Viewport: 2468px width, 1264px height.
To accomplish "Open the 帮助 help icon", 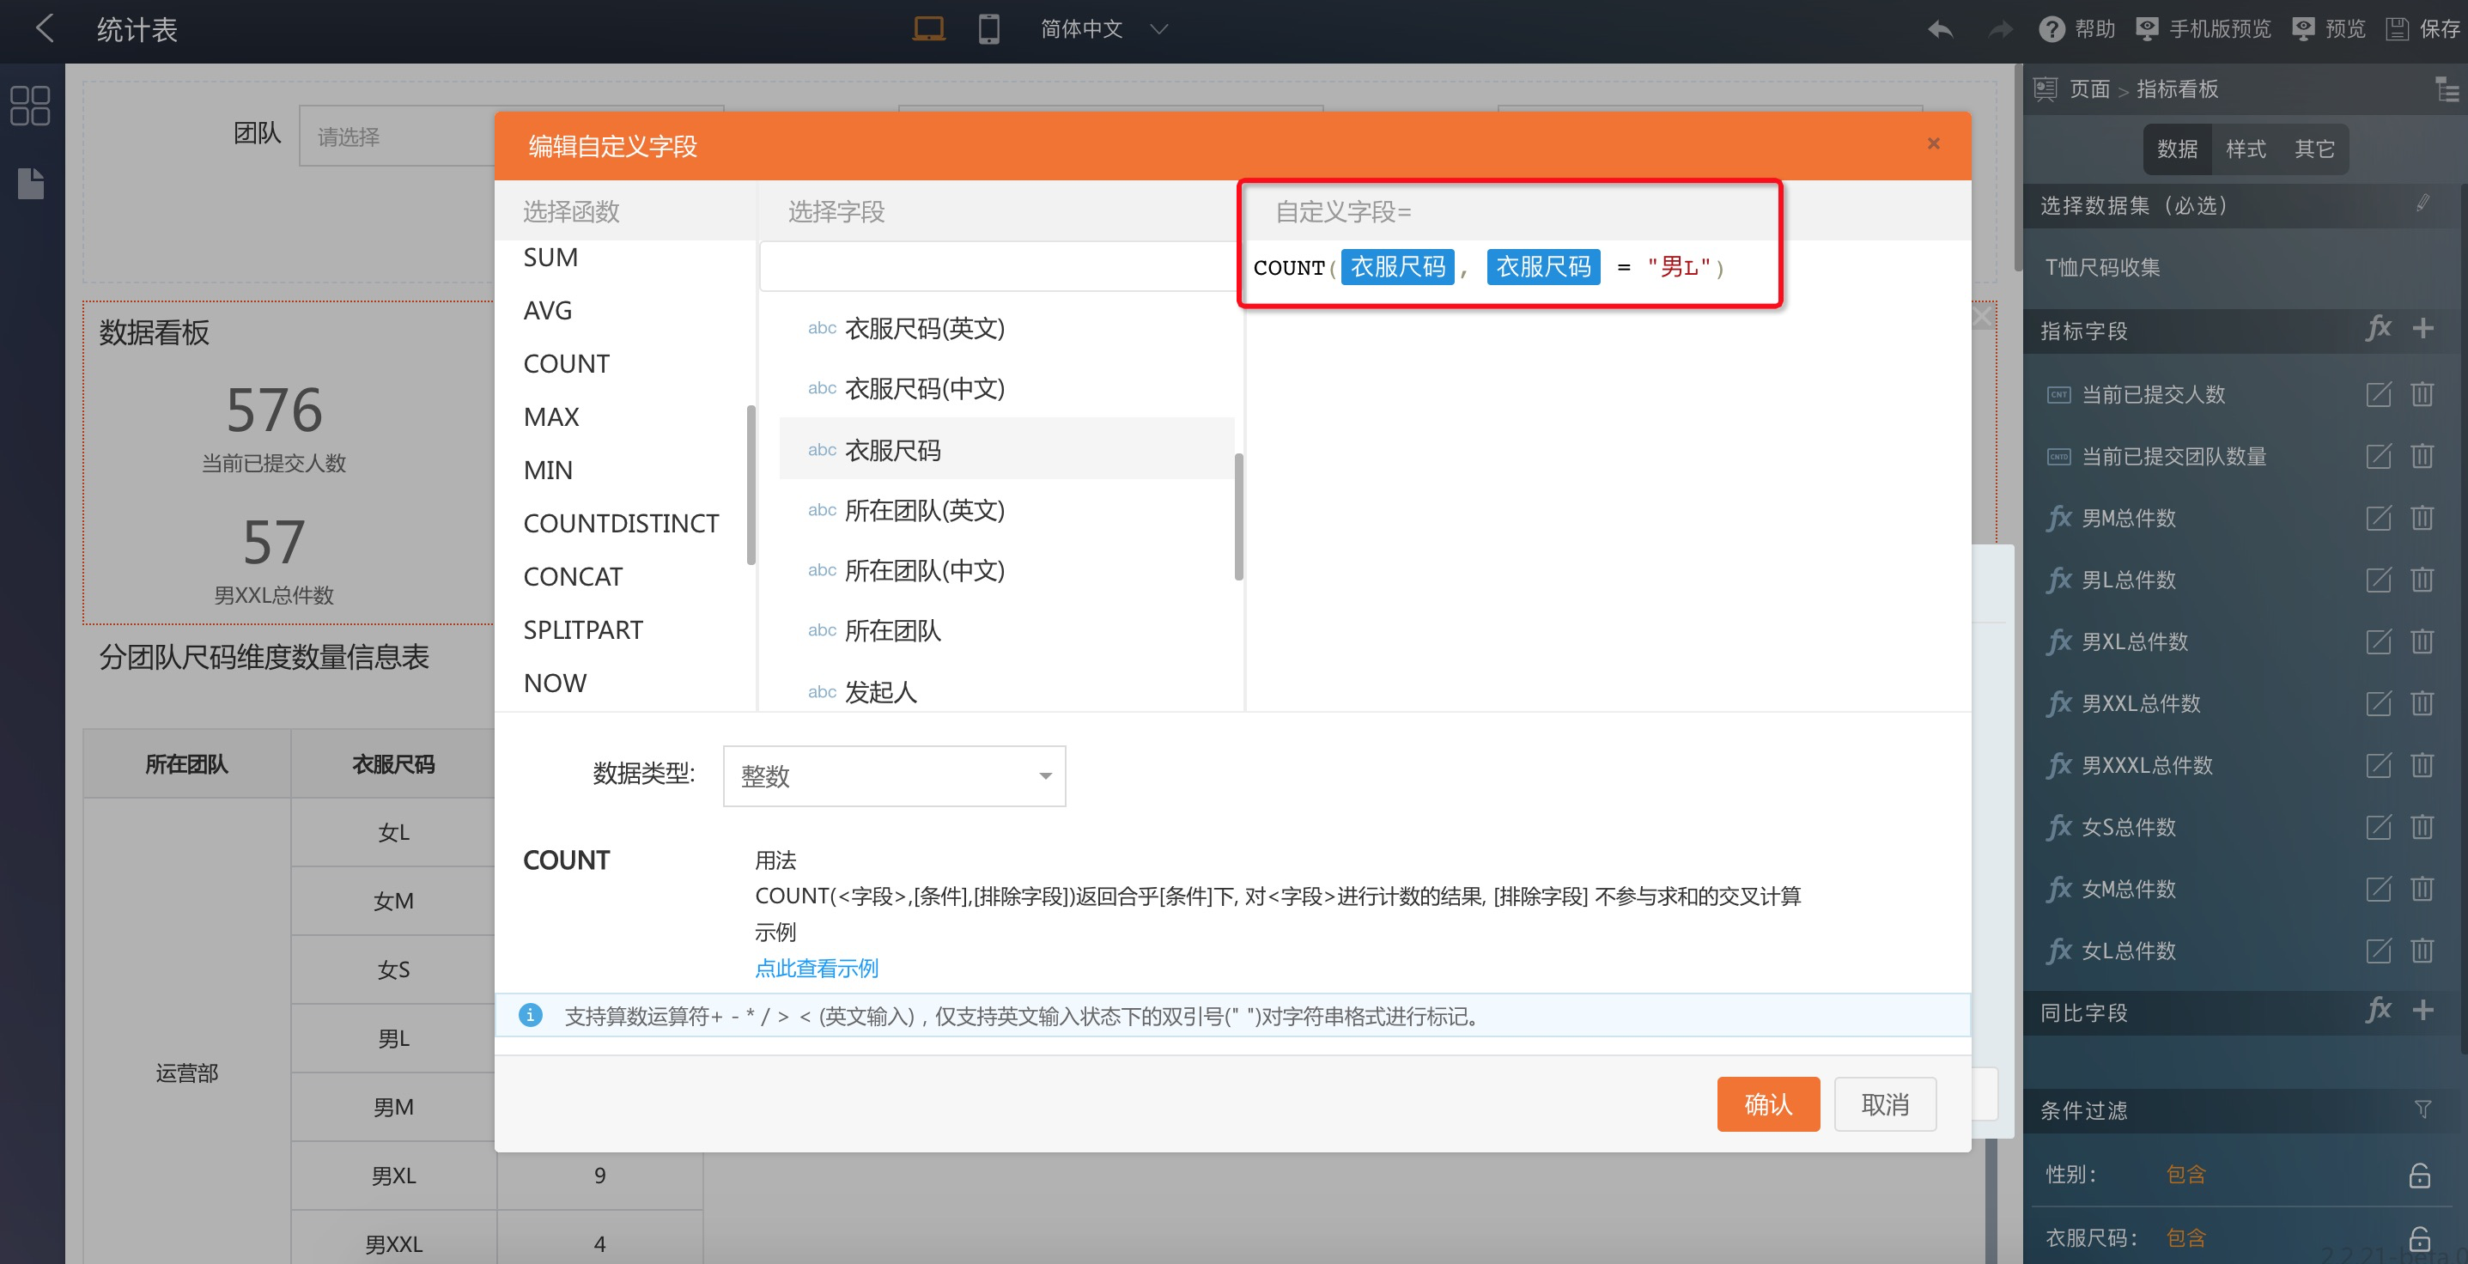I will pos(2052,28).
